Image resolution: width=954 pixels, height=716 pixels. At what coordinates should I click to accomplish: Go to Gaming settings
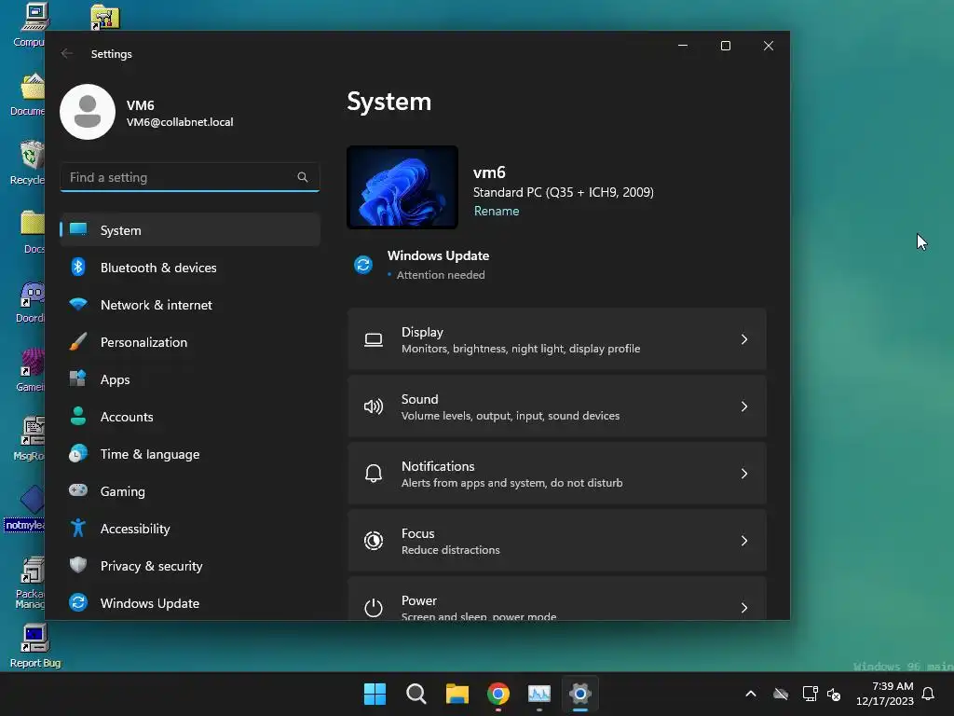190,491
